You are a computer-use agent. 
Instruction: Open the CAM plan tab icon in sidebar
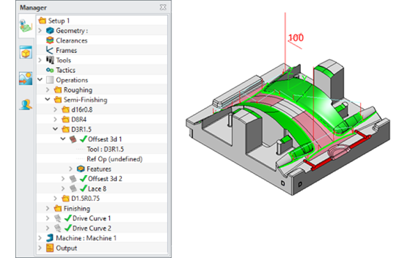coord(26,26)
